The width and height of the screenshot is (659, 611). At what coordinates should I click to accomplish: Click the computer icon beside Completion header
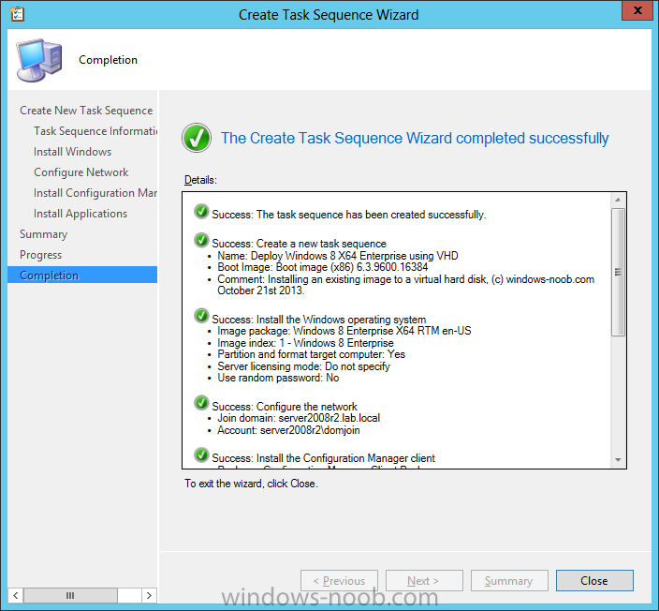[x=39, y=60]
